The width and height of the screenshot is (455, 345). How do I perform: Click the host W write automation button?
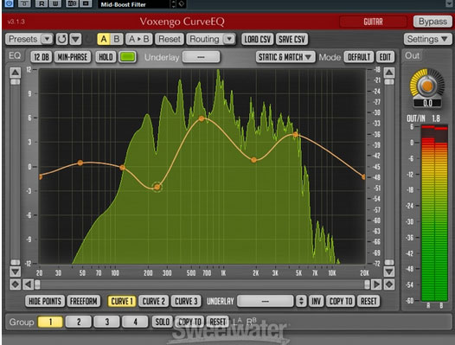55,3
